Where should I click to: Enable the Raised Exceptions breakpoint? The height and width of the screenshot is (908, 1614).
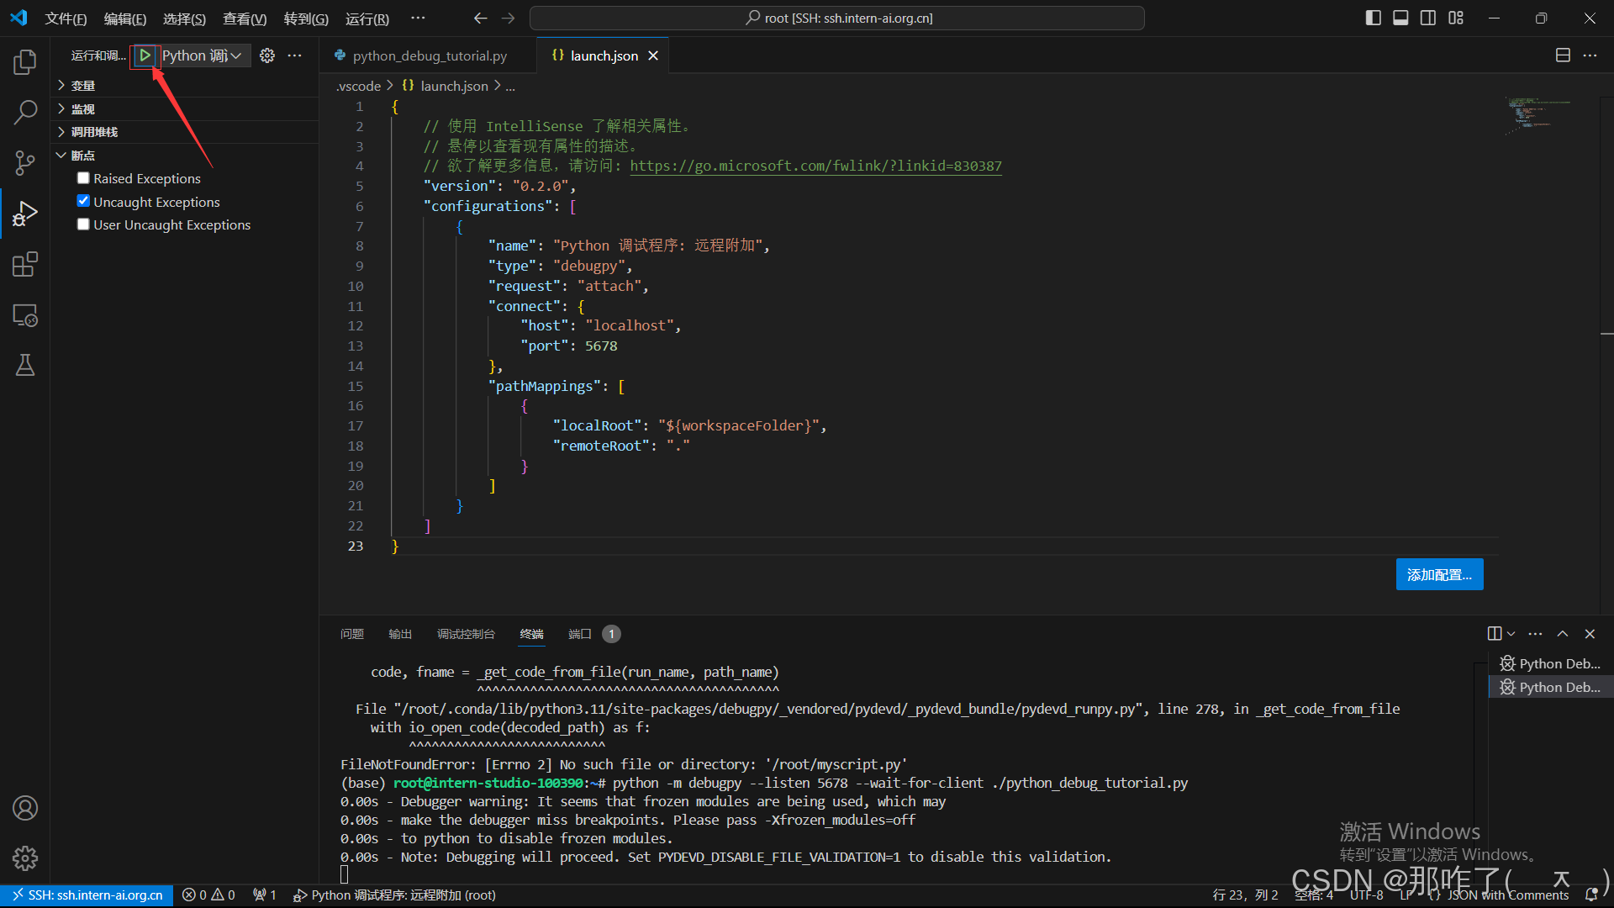(82, 177)
